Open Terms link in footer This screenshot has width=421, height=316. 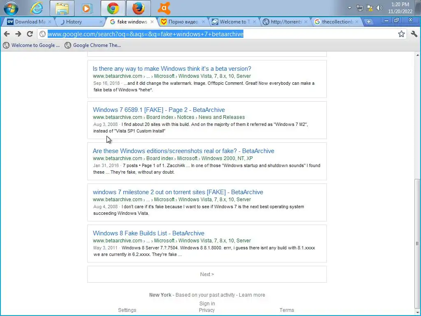[287, 310]
